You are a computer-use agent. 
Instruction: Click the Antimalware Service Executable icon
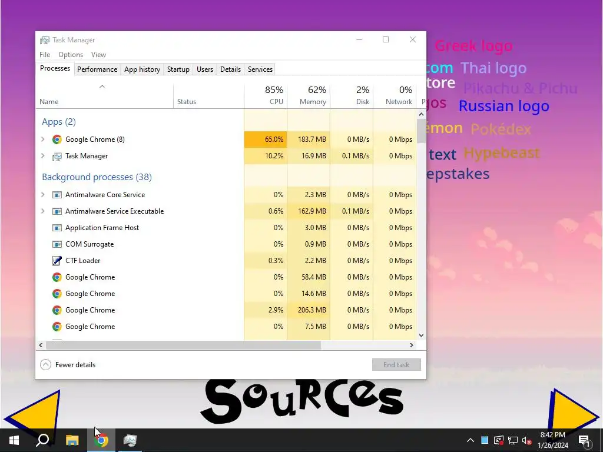tap(57, 211)
